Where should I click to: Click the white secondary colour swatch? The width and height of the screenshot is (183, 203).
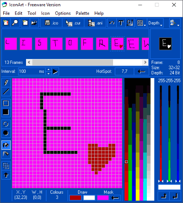(89, 198)
